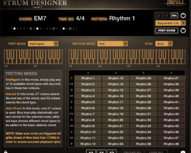The width and height of the screenshot is (191, 153).
Task: Open the Rhythm Mode Full dropdown
Action: 113,44
